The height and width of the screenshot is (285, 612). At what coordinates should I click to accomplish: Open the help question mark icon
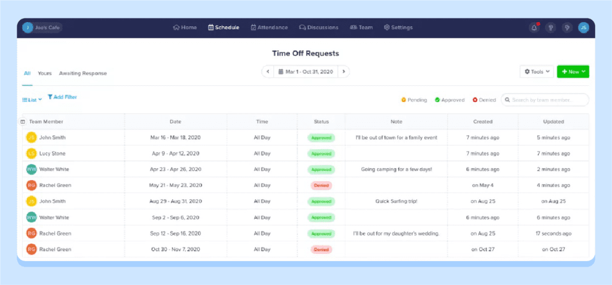[x=550, y=27]
